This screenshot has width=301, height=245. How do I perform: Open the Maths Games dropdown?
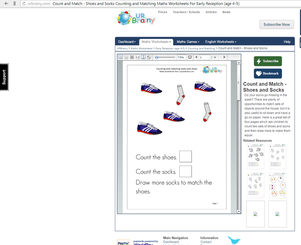(188, 42)
